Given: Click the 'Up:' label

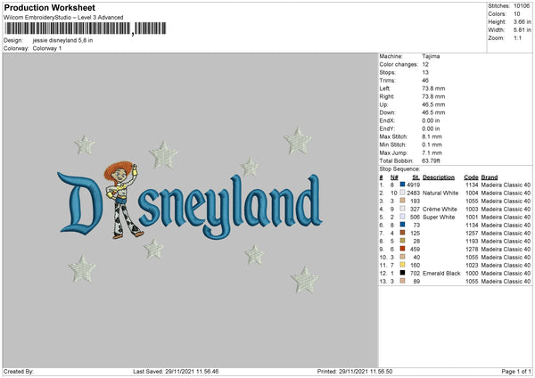Looking at the screenshot, I should tap(383, 104).
